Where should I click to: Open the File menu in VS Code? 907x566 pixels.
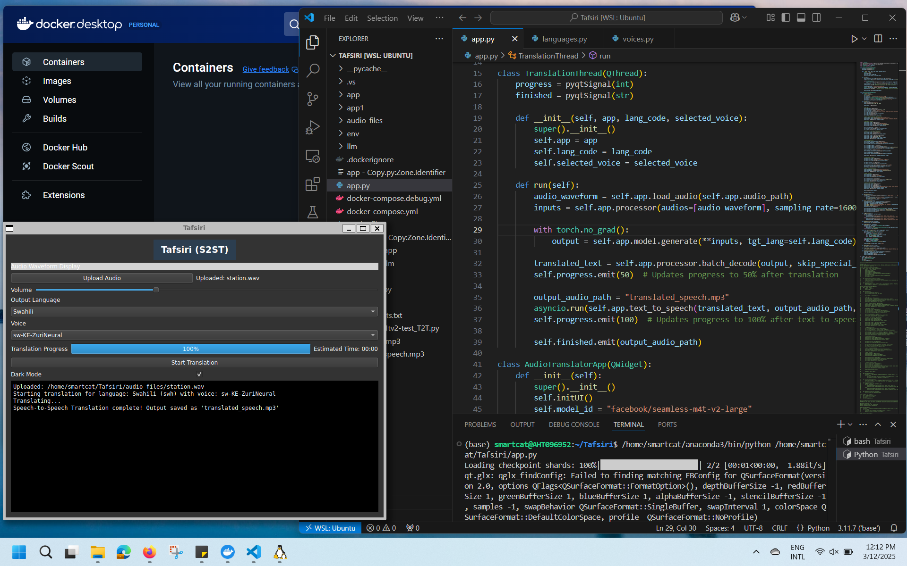pos(329,18)
